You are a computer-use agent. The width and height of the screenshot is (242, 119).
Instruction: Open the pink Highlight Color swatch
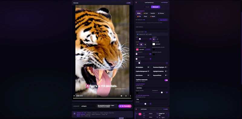(x=137, y=49)
